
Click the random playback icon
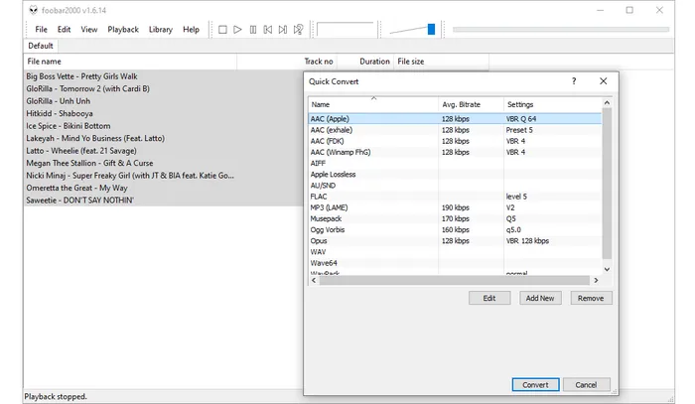pos(298,30)
